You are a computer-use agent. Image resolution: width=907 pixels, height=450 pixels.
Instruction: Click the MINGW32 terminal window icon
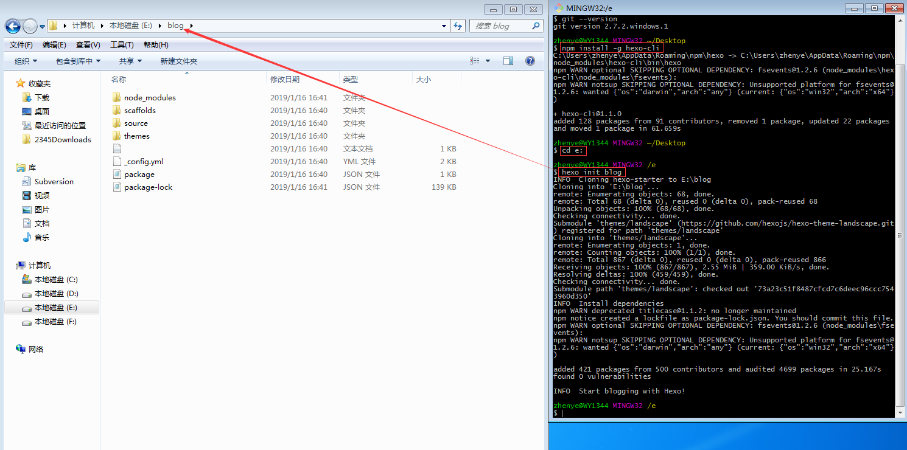point(559,8)
